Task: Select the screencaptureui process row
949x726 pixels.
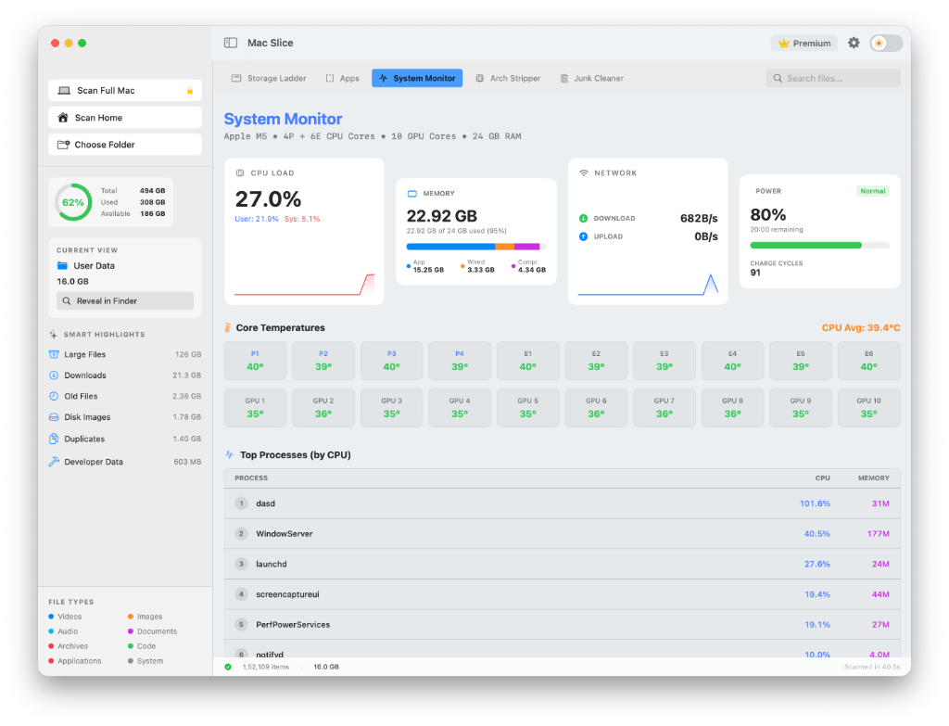Action: pos(562,594)
